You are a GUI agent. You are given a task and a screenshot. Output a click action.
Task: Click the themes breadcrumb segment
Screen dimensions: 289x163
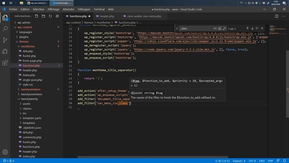(x=89, y=23)
